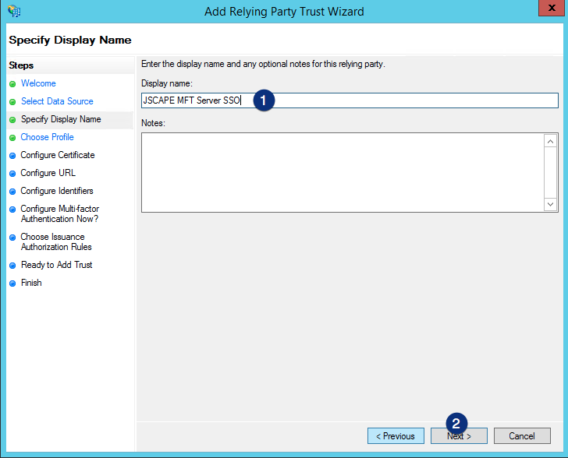The image size is (568, 458).
Task: Select Configure Identifiers in steps list
Action: (x=57, y=191)
